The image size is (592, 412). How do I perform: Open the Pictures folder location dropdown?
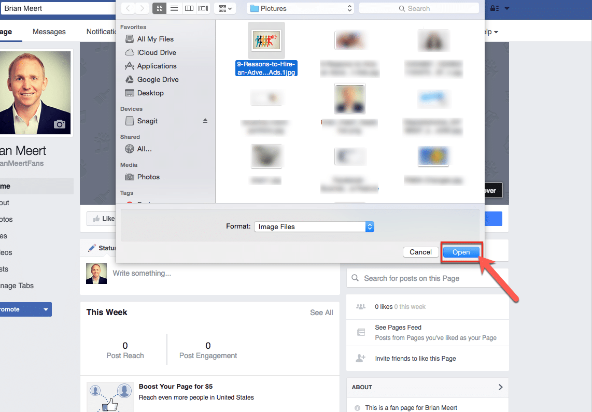coord(300,8)
